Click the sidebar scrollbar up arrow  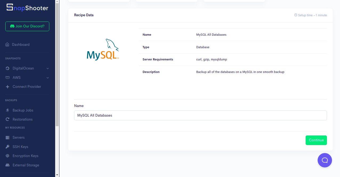pyautogui.click(x=57, y=2)
